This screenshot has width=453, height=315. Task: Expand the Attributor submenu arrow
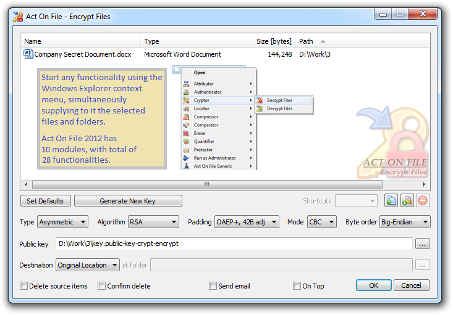click(x=251, y=84)
